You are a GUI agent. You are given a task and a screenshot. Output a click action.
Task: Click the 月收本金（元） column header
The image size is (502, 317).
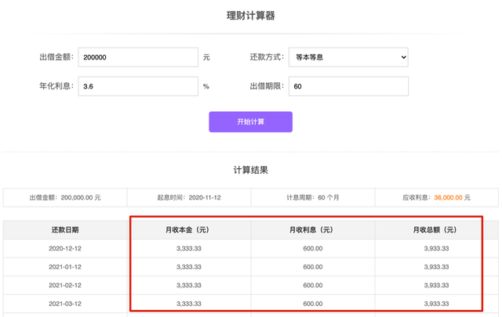(x=189, y=230)
